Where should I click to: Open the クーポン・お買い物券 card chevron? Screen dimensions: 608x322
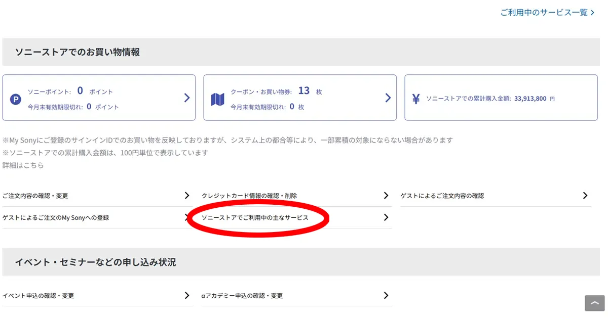[388, 98]
